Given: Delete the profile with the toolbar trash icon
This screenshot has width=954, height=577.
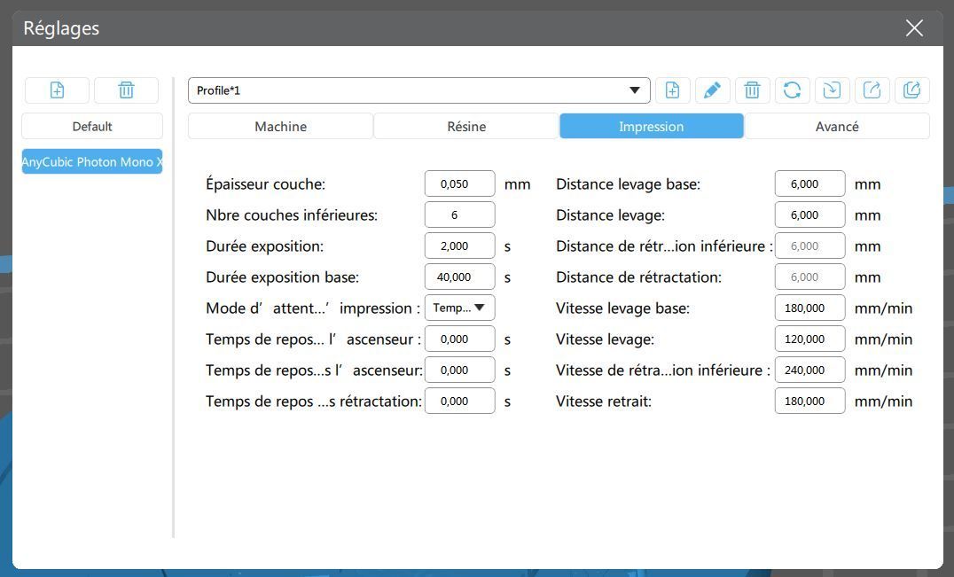Looking at the screenshot, I should (753, 90).
